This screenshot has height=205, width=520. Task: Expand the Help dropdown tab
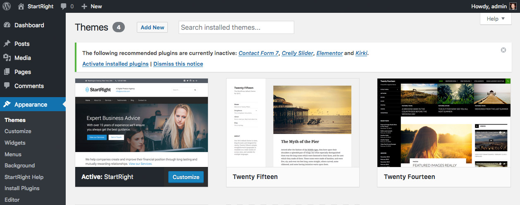(496, 19)
